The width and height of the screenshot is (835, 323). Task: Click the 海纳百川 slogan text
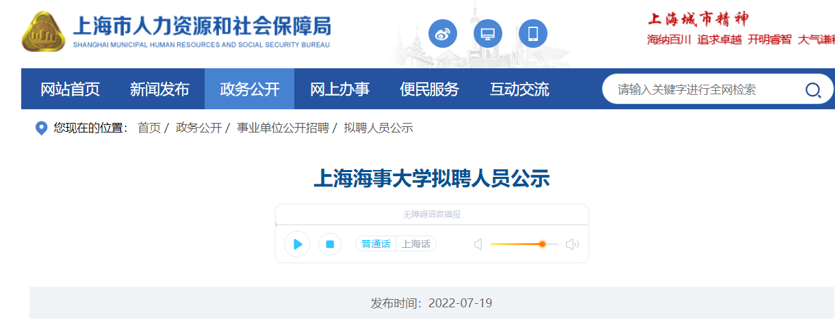(x=669, y=40)
